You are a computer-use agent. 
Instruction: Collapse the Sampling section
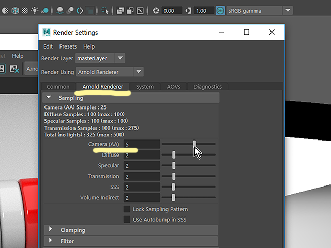tap(49, 97)
